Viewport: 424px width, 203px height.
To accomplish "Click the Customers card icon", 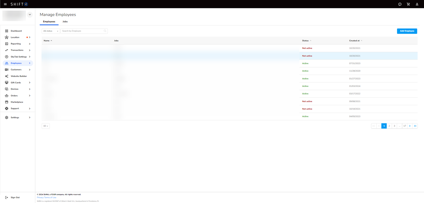I will click(x=7, y=70).
